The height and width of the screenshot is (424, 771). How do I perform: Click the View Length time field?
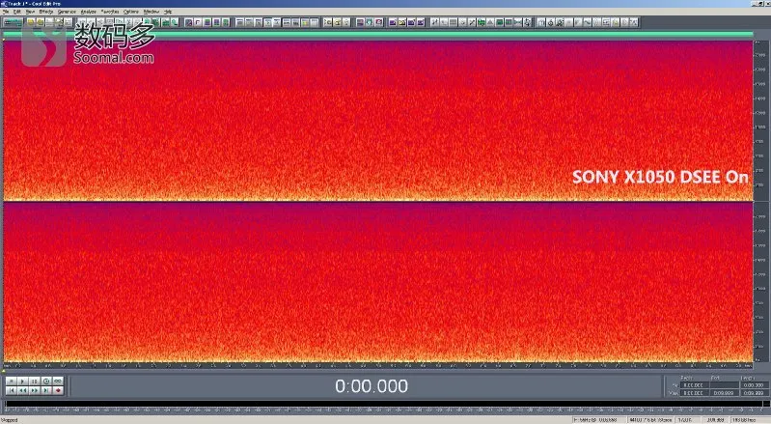tap(755, 393)
